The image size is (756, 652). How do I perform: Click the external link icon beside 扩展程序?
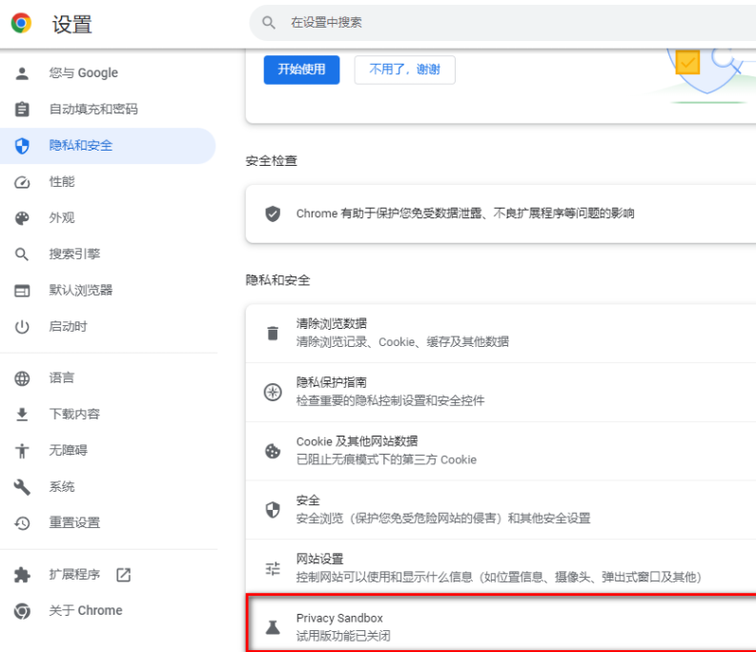[x=123, y=575]
